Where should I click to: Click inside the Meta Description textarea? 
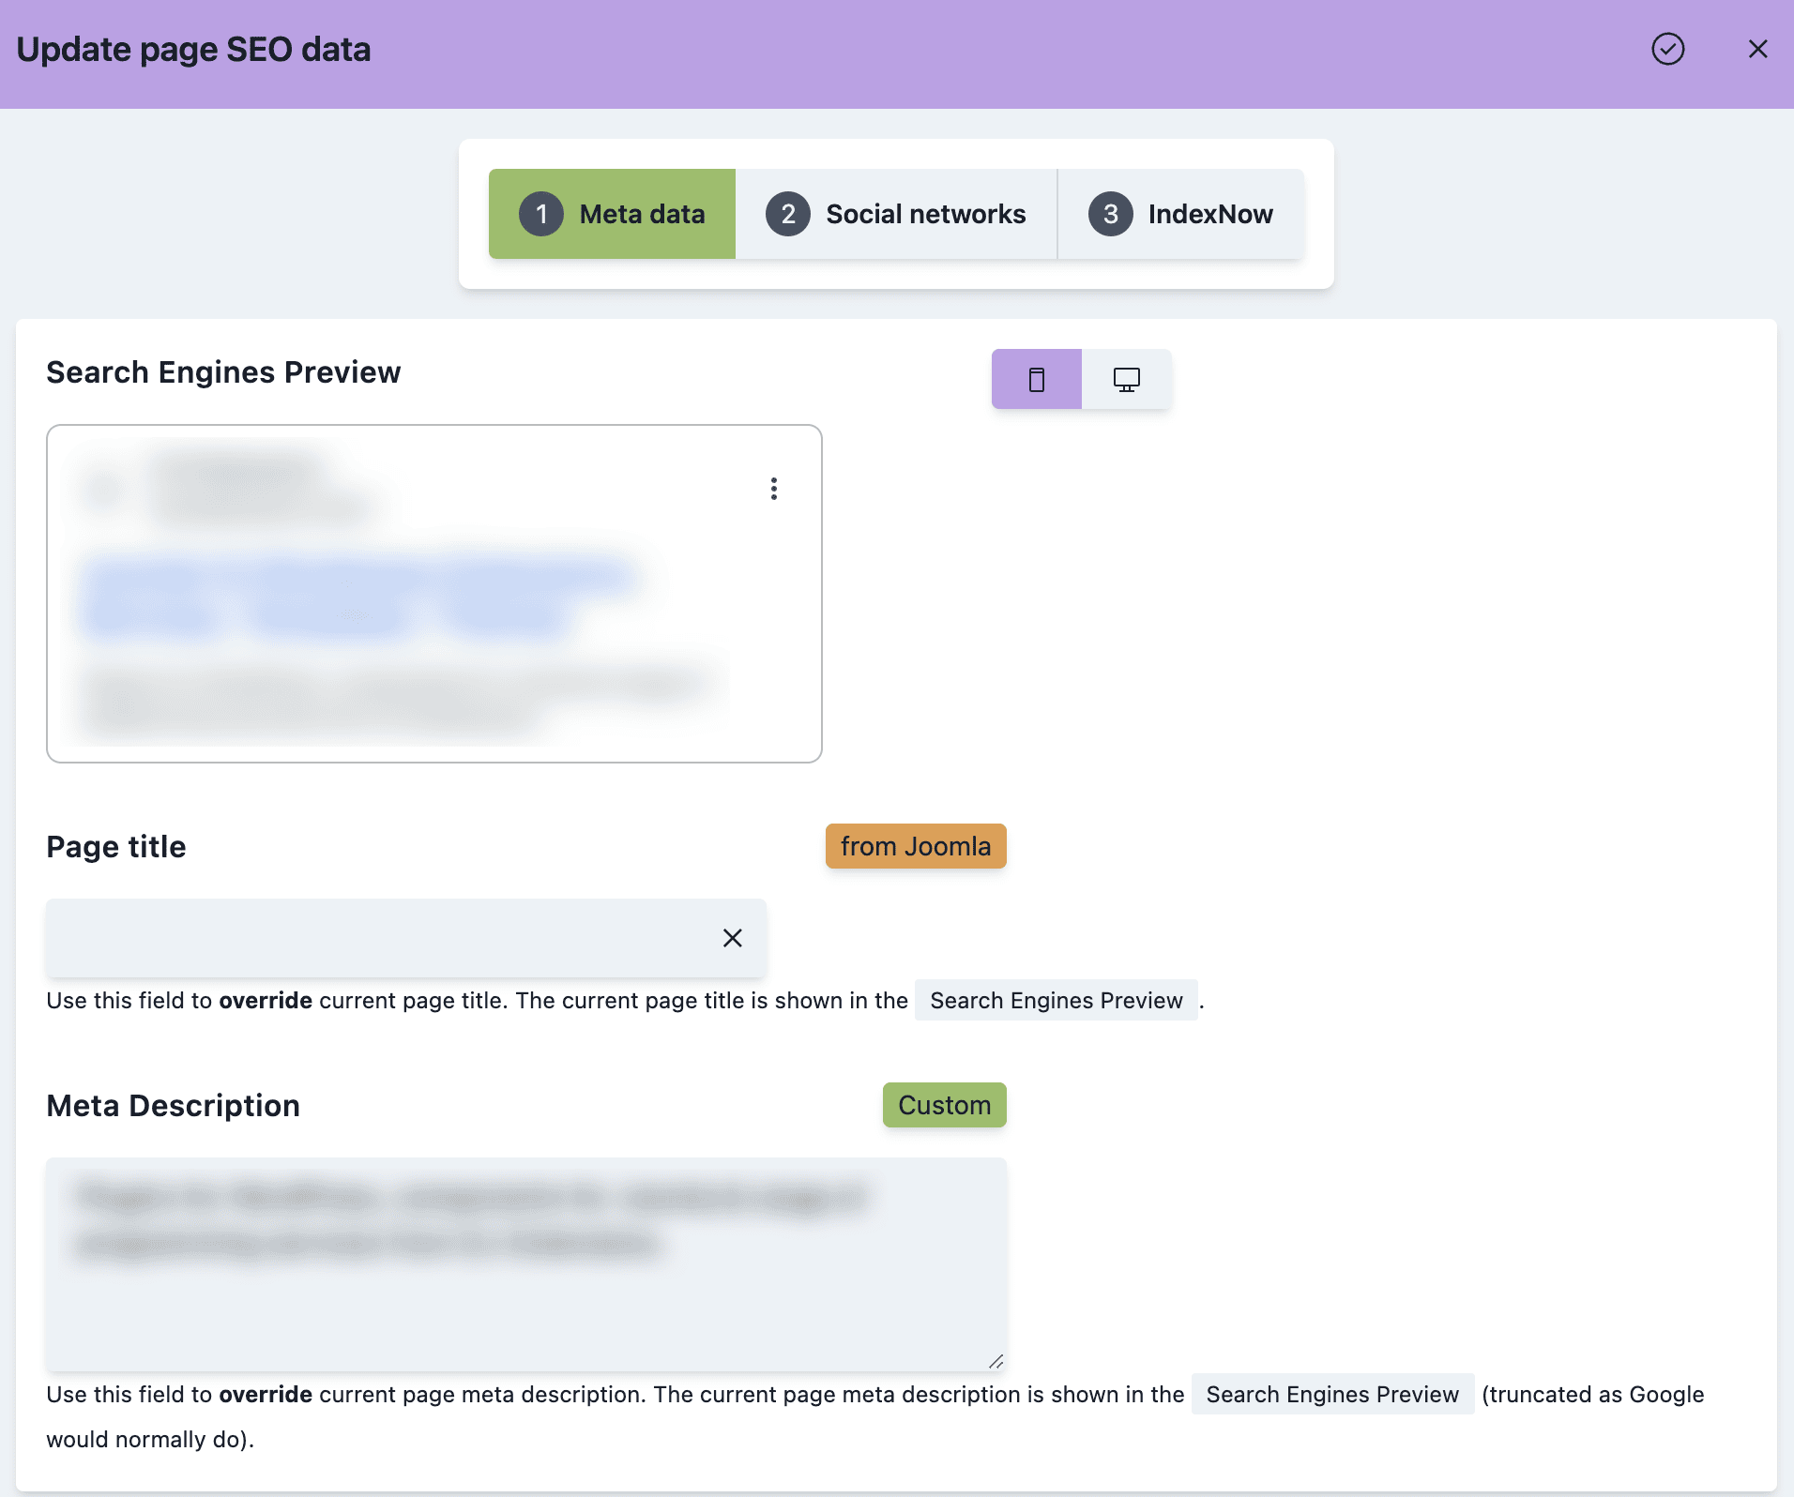tap(526, 1264)
